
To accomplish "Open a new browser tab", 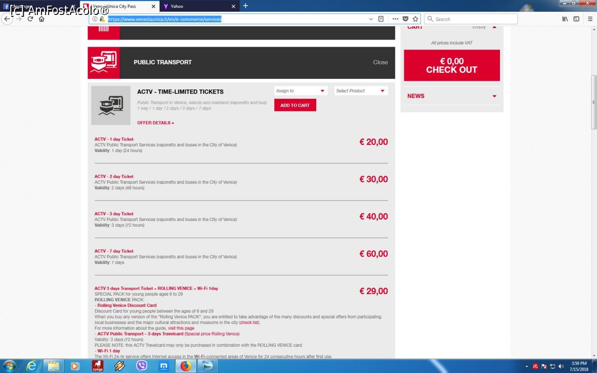I will tap(245, 6).
